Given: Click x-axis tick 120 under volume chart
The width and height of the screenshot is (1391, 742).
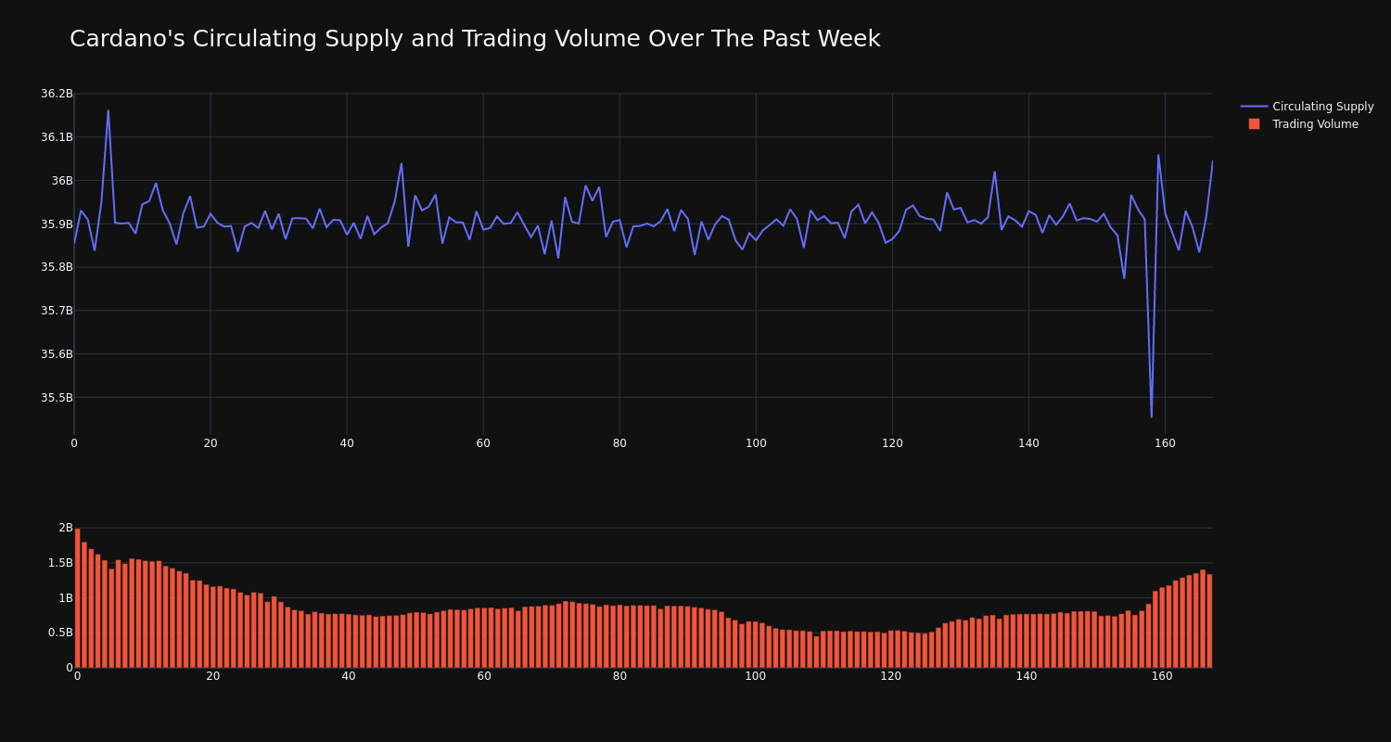Looking at the screenshot, I should pyautogui.click(x=891, y=676).
